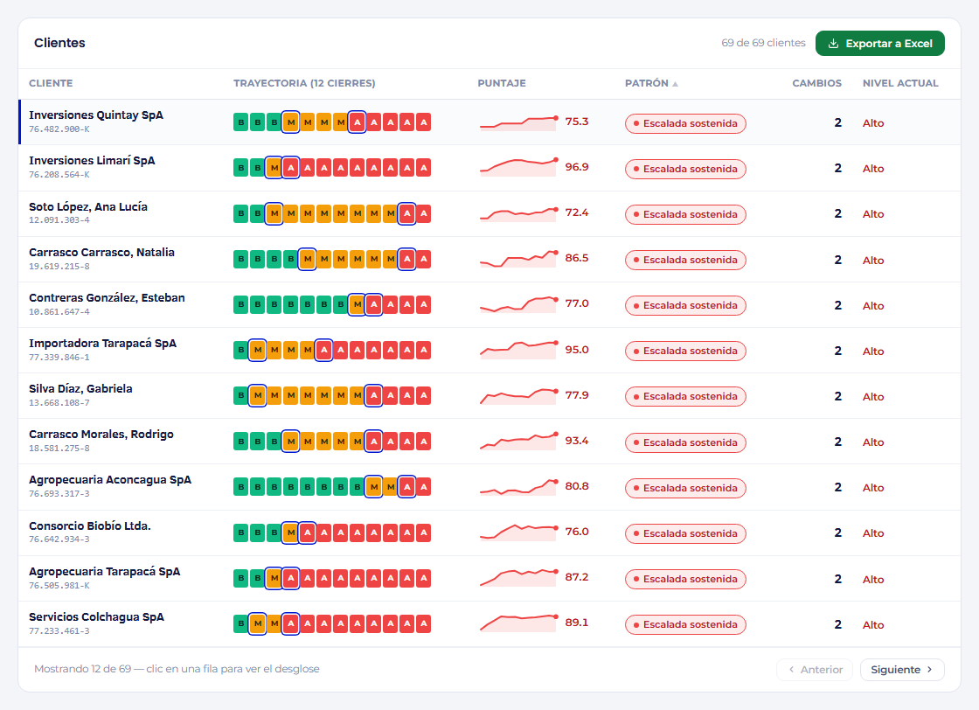Click score 80.8 of Agropecuaria Aconcagua
The width and height of the screenshot is (979, 710).
(x=577, y=486)
